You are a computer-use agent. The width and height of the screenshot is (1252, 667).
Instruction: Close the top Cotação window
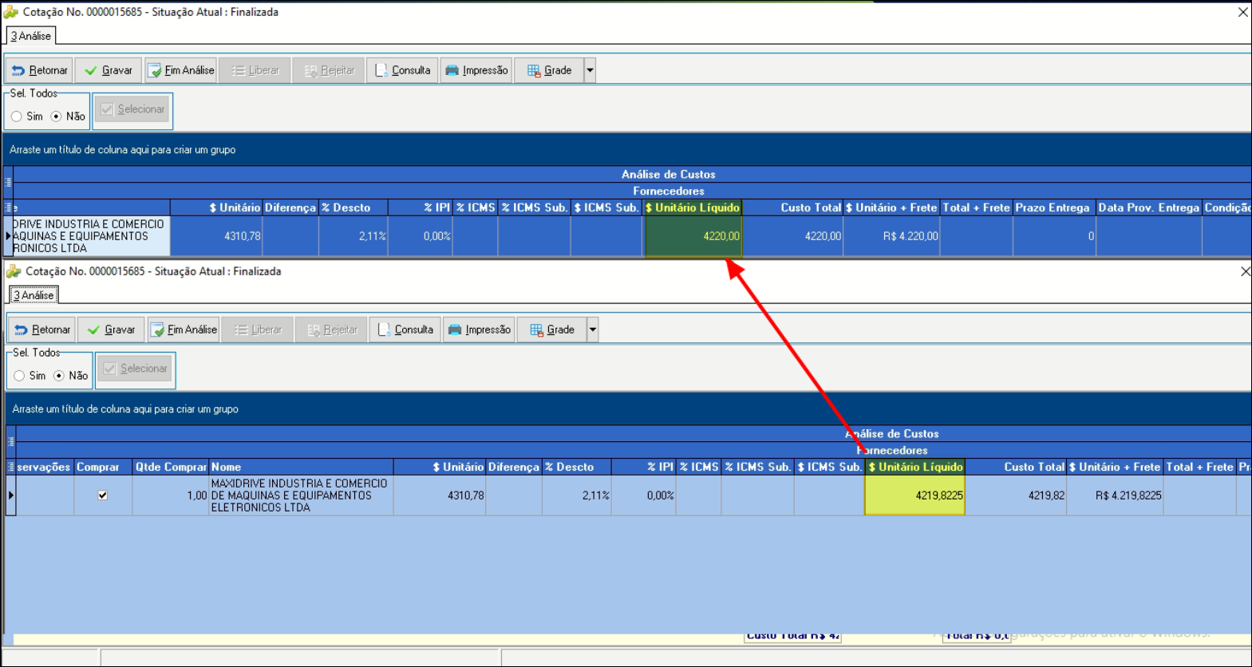pyautogui.click(x=1242, y=12)
